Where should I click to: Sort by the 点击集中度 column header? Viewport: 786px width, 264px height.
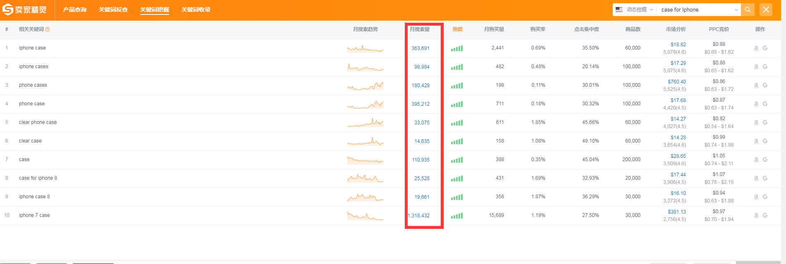(586, 29)
